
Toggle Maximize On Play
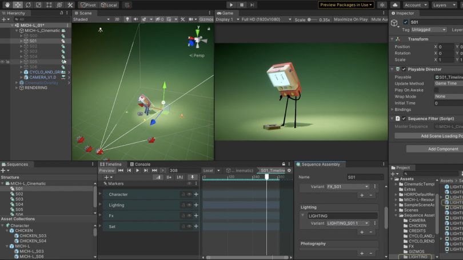pyautogui.click(x=350, y=19)
